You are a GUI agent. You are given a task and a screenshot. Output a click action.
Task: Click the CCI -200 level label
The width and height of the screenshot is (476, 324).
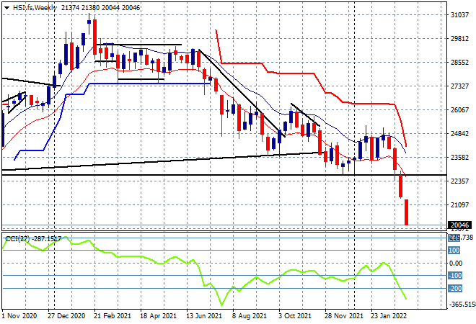click(455, 289)
